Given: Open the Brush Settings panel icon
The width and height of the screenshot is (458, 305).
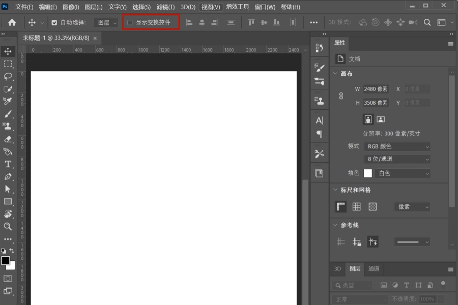Looking at the screenshot, I should click(319, 68).
